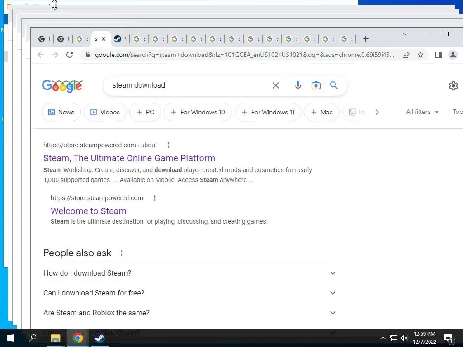Open volume control tray icon
Image resolution: width=463 pixels, height=347 pixels.
point(404,338)
